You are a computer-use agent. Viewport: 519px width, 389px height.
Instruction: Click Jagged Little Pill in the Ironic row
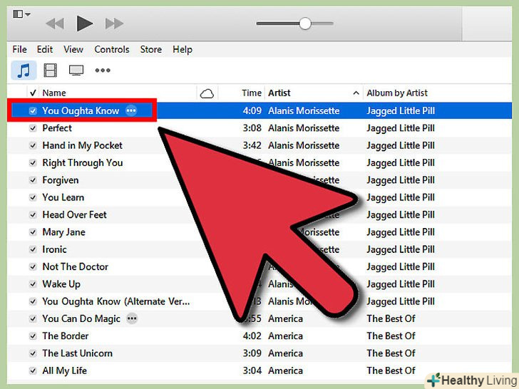pos(401,250)
